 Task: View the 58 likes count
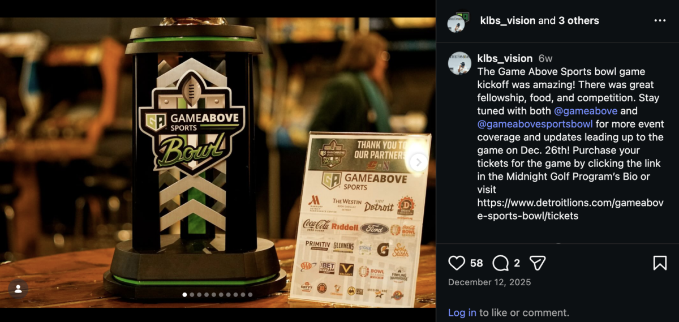[x=476, y=263]
